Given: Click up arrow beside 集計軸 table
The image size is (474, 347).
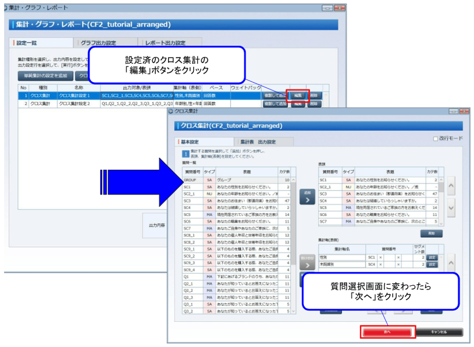Looking at the screenshot, I should [451, 262].
